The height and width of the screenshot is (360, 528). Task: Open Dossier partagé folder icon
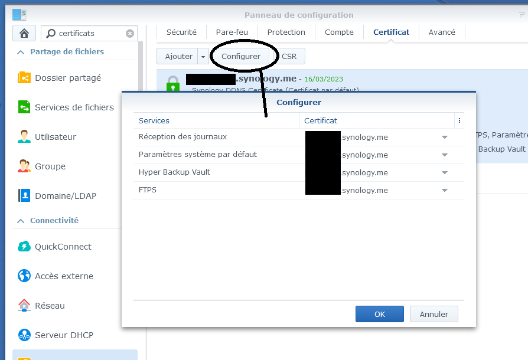tap(24, 78)
